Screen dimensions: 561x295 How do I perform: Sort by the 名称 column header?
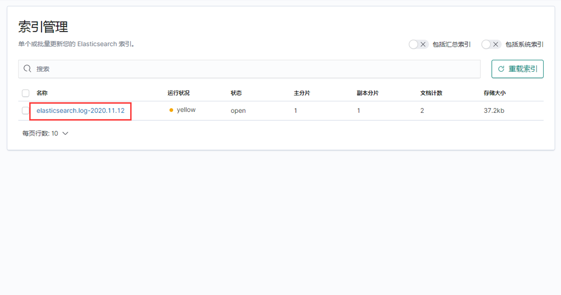[x=42, y=93]
